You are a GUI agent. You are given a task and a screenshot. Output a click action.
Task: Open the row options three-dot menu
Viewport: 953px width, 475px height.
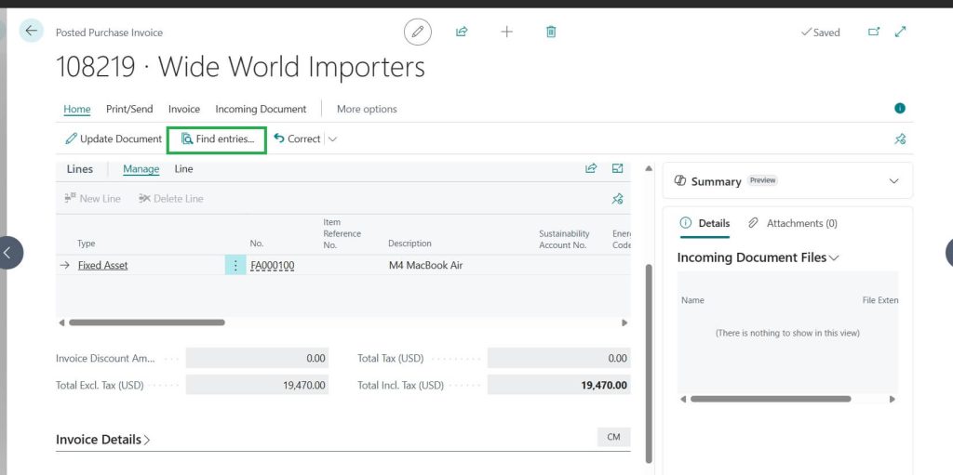(x=235, y=266)
